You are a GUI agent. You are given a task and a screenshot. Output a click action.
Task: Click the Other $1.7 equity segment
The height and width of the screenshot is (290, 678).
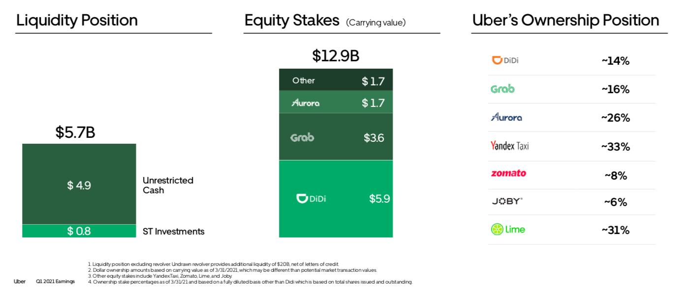tap(336, 80)
